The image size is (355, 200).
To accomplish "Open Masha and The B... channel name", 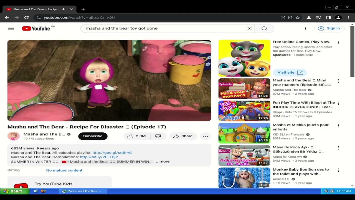I will [44, 134].
